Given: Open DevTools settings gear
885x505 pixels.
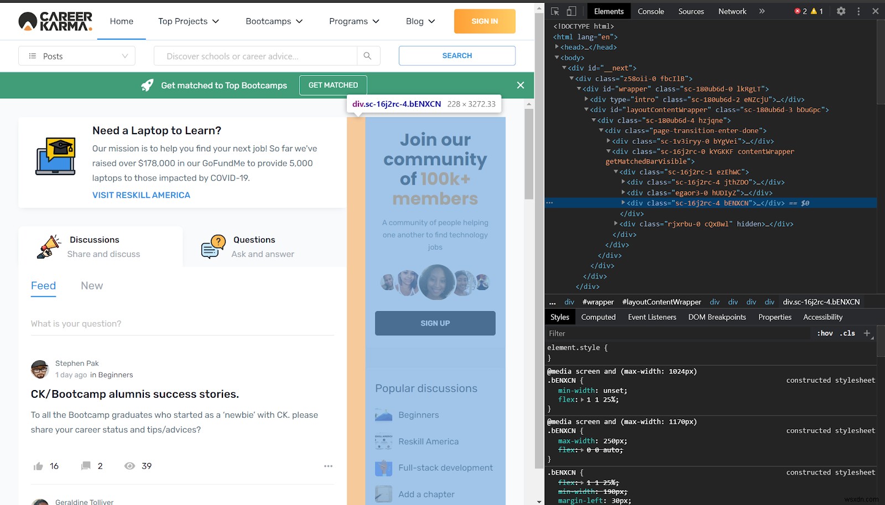Looking at the screenshot, I should coord(841,10).
